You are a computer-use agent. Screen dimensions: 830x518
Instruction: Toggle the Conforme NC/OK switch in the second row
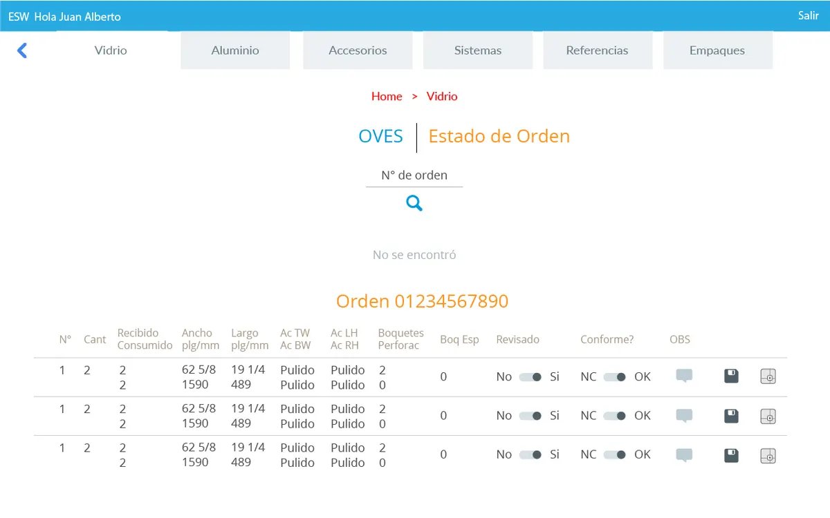pos(615,416)
